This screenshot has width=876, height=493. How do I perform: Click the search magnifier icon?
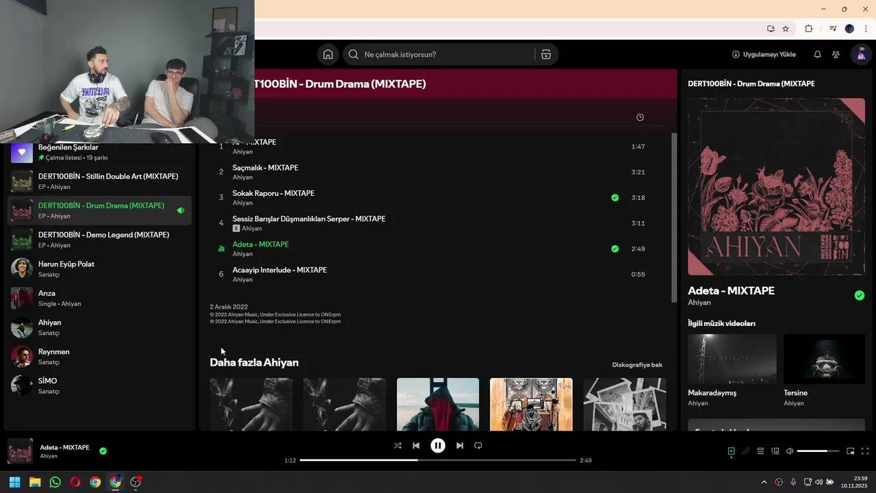click(x=353, y=55)
